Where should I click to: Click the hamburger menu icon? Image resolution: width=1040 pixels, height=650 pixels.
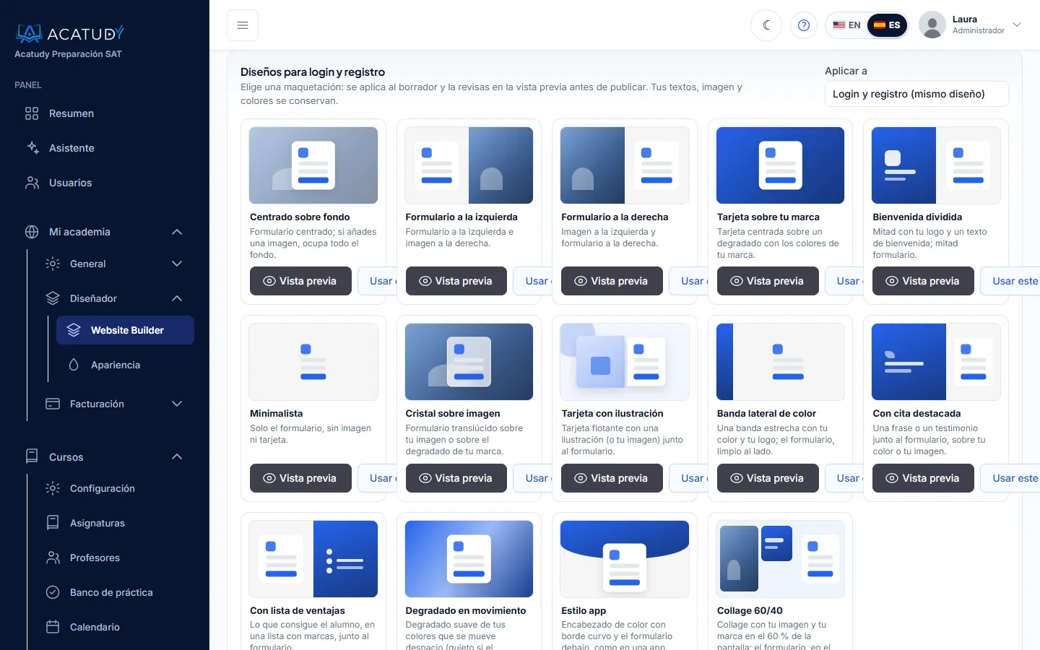pos(243,25)
